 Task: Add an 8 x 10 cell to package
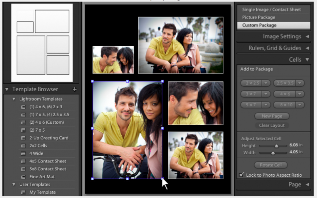pos(285,105)
